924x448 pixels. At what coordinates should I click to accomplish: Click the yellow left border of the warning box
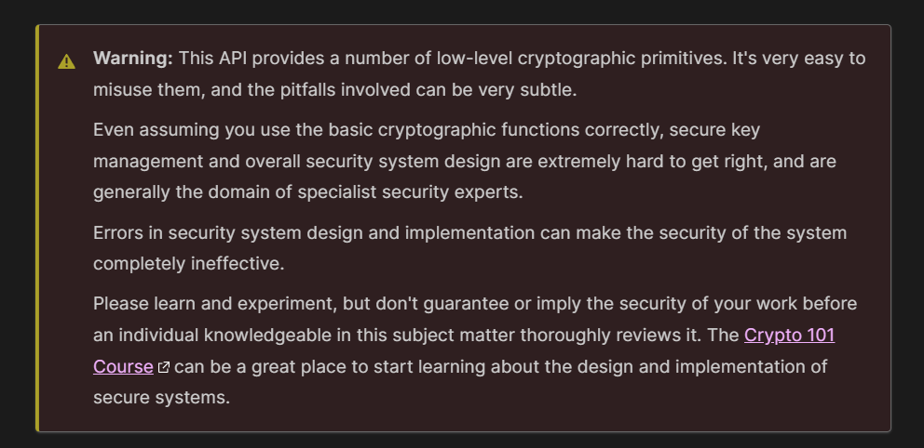pyautogui.click(x=37, y=228)
